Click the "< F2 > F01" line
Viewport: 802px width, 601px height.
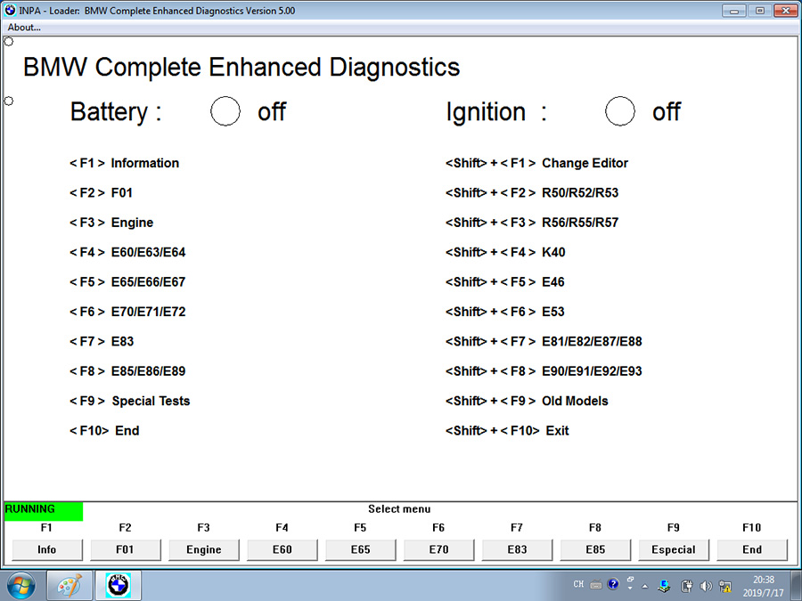coord(102,192)
